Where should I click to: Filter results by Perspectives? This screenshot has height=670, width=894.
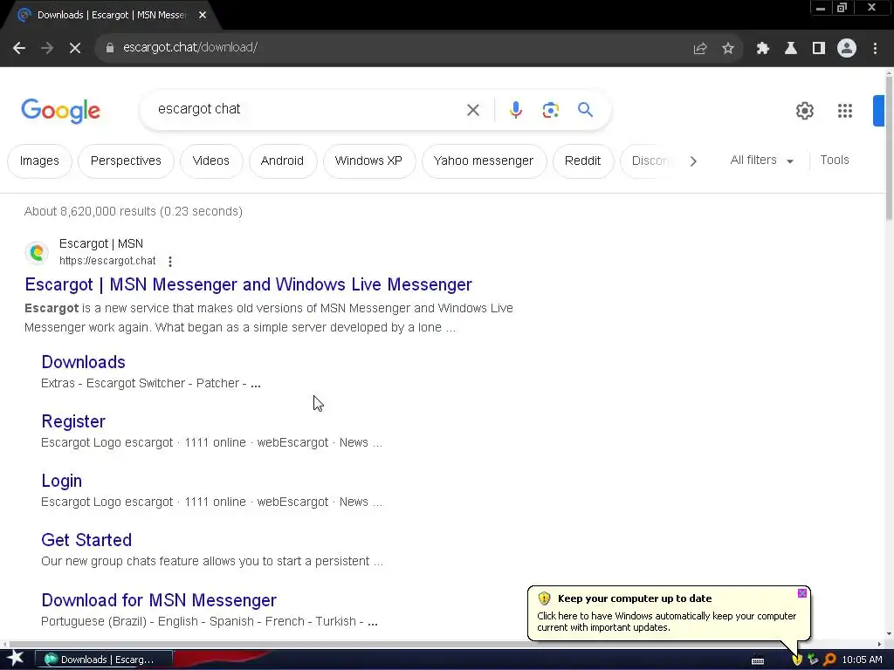[x=126, y=161]
